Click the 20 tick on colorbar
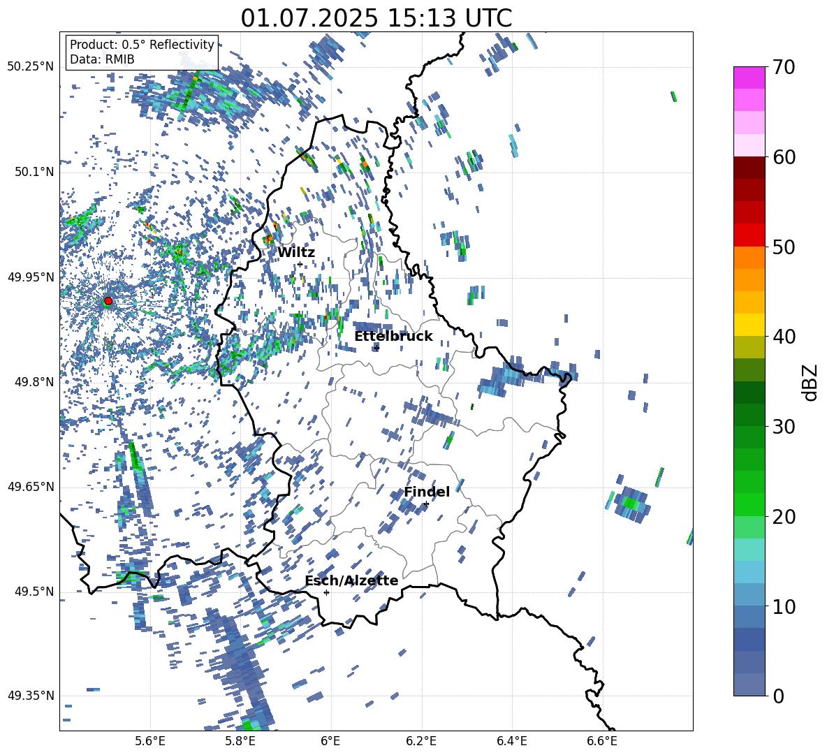Viewport: 827px width, 755px height. click(x=784, y=517)
